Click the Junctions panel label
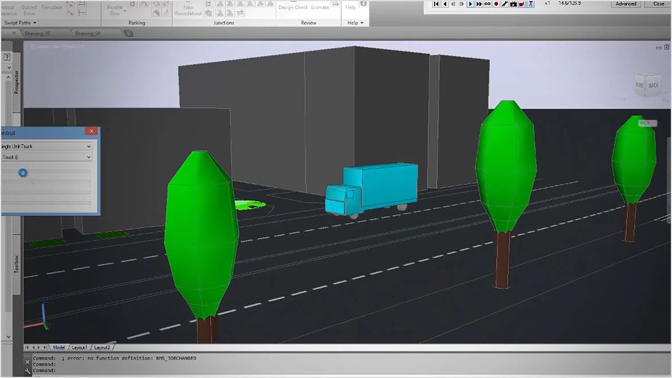672x378 pixels. point(224,23)
